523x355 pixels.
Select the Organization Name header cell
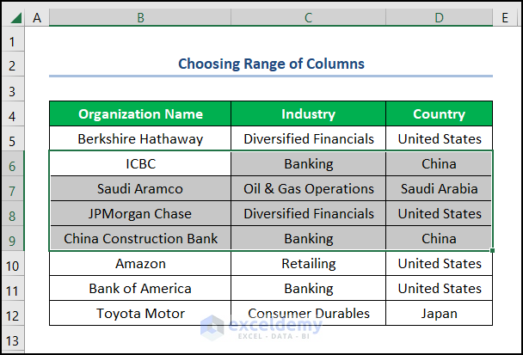[140, 113]
